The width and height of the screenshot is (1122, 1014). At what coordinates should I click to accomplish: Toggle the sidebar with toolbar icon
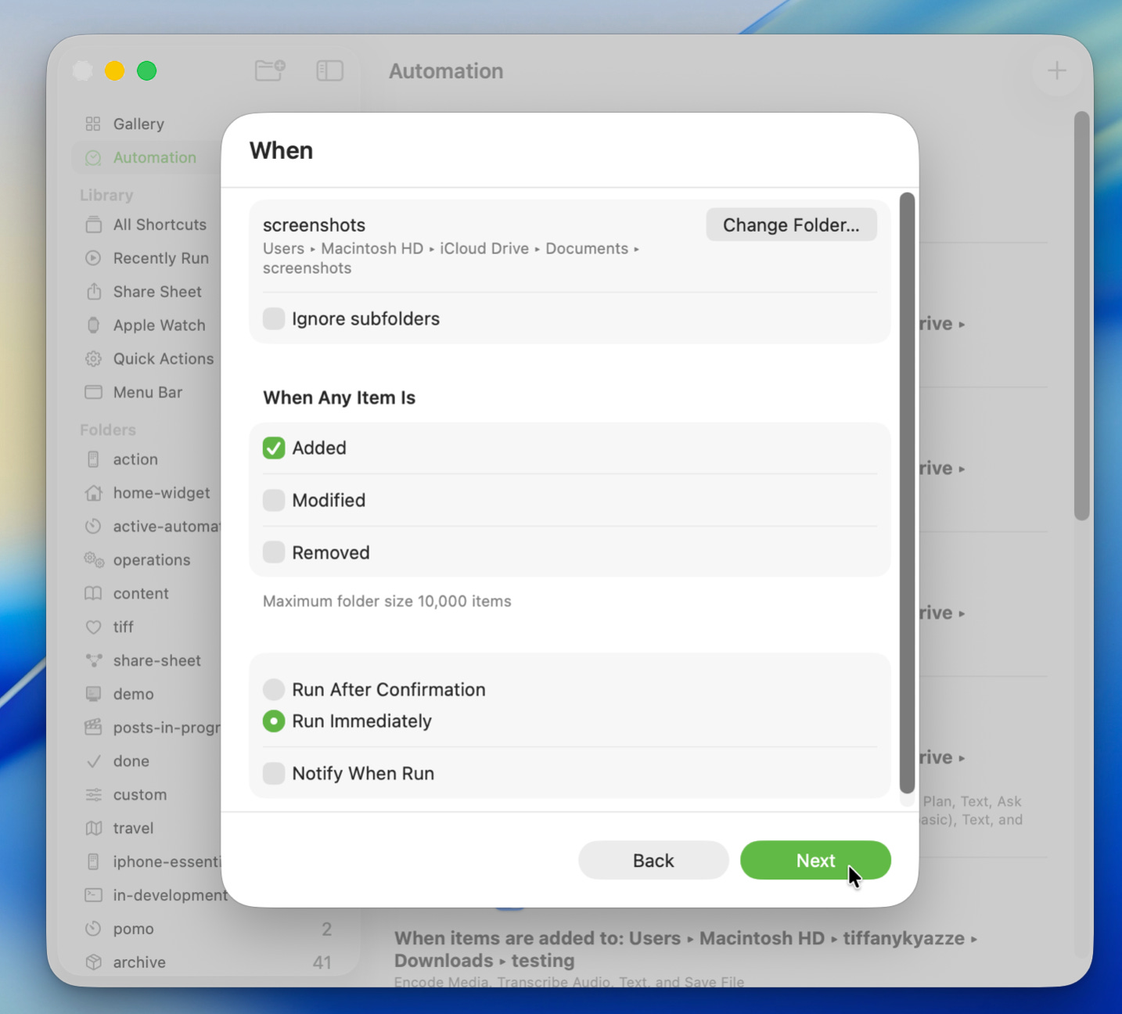pyautogui.click(x=329, y=71)
